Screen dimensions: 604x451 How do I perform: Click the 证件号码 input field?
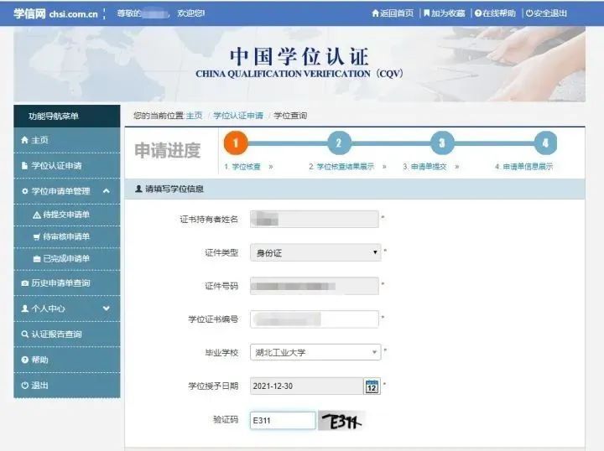[x=315, y=286]
